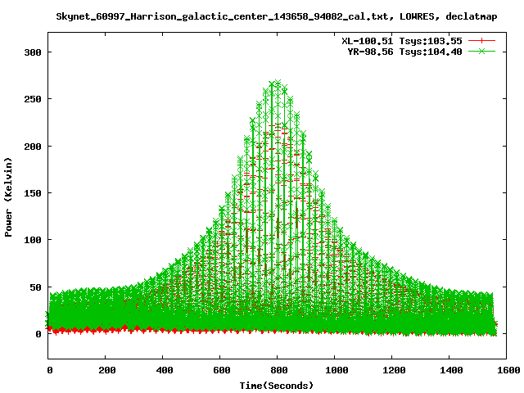The width and height of the screenshot is (524, 393).
Task: Click the Power (Kelvin) y-axis label
Action: point(9,196)
